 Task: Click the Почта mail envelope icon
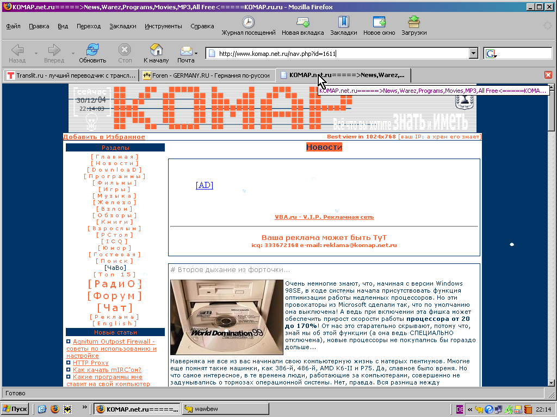click(x=186, y=51)
